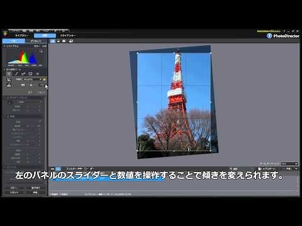
Task: Click the straighten angle slider
Action: click(x=31, y=85)
